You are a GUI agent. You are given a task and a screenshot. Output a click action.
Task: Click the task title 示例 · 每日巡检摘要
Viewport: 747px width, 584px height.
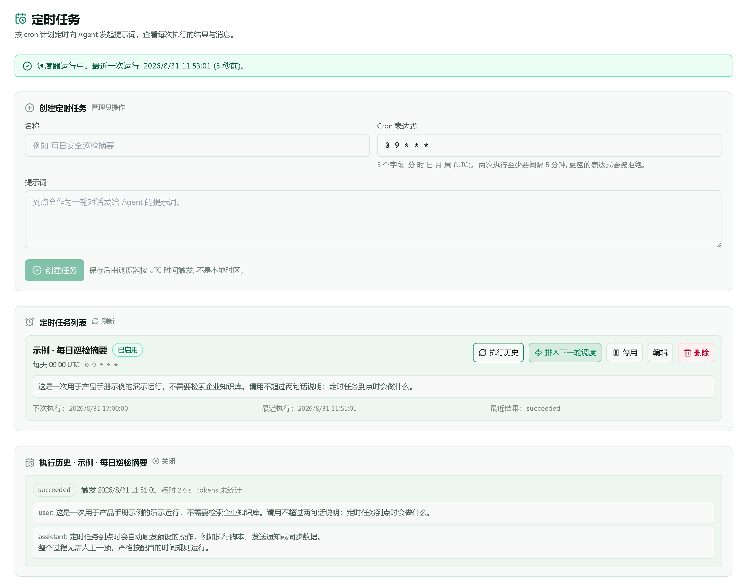click(x=70, y=350)
